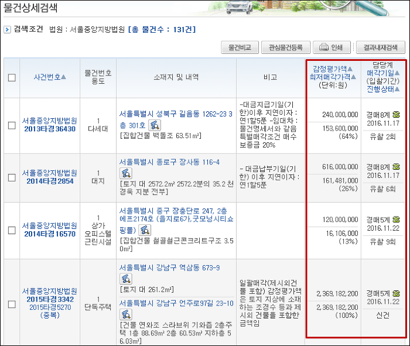
Task: Click phone icon in 2015타경3342 row
Action: coord(396,293)
